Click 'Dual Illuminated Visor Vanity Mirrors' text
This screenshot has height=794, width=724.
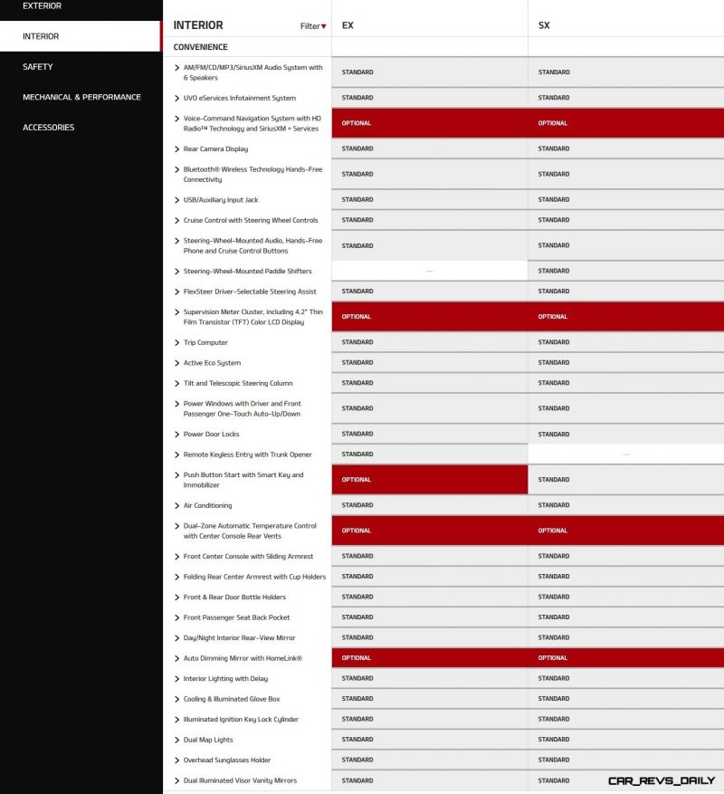(x=240, y=780)
